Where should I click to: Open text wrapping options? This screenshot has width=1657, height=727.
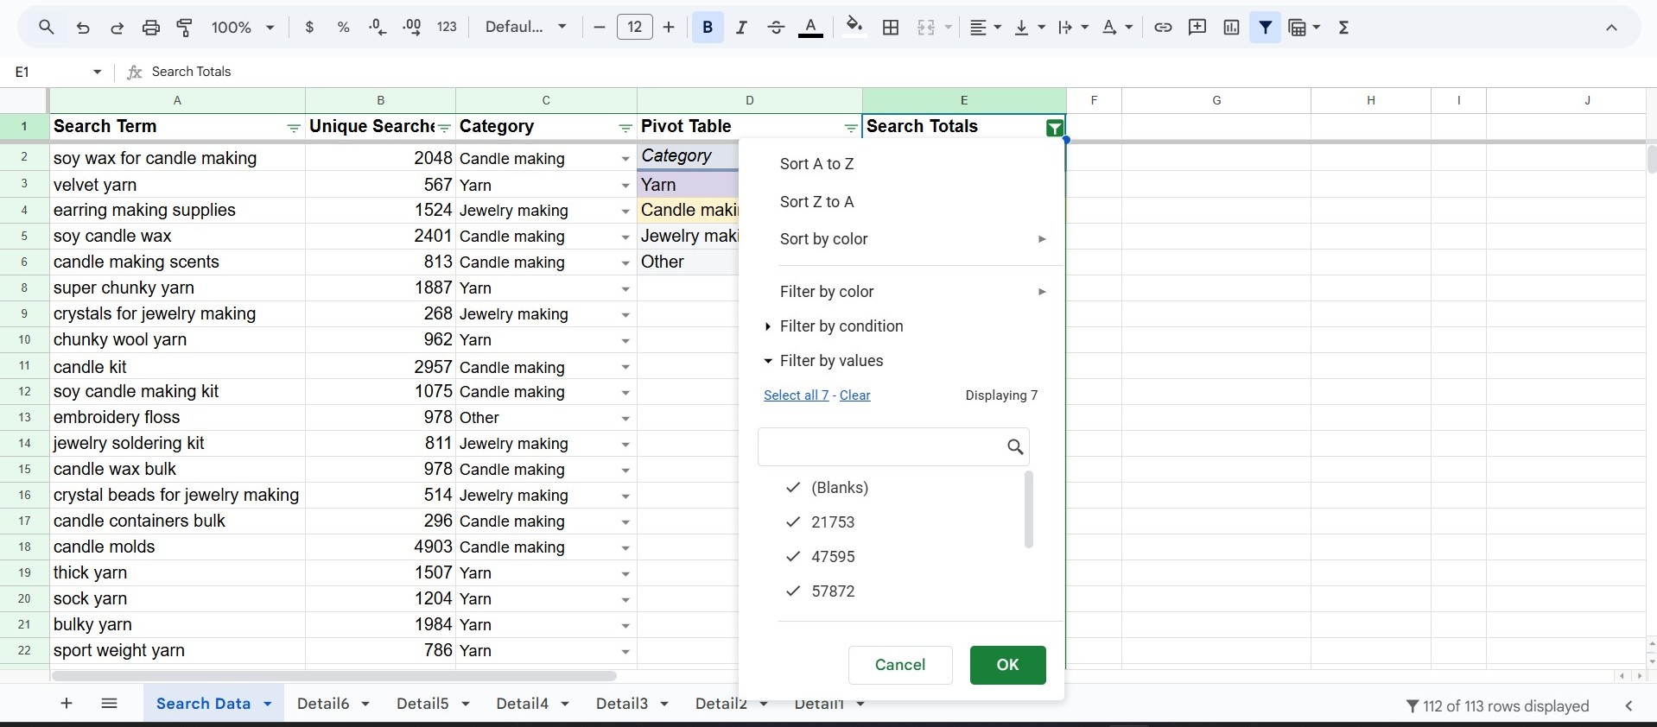[1073, 28]
